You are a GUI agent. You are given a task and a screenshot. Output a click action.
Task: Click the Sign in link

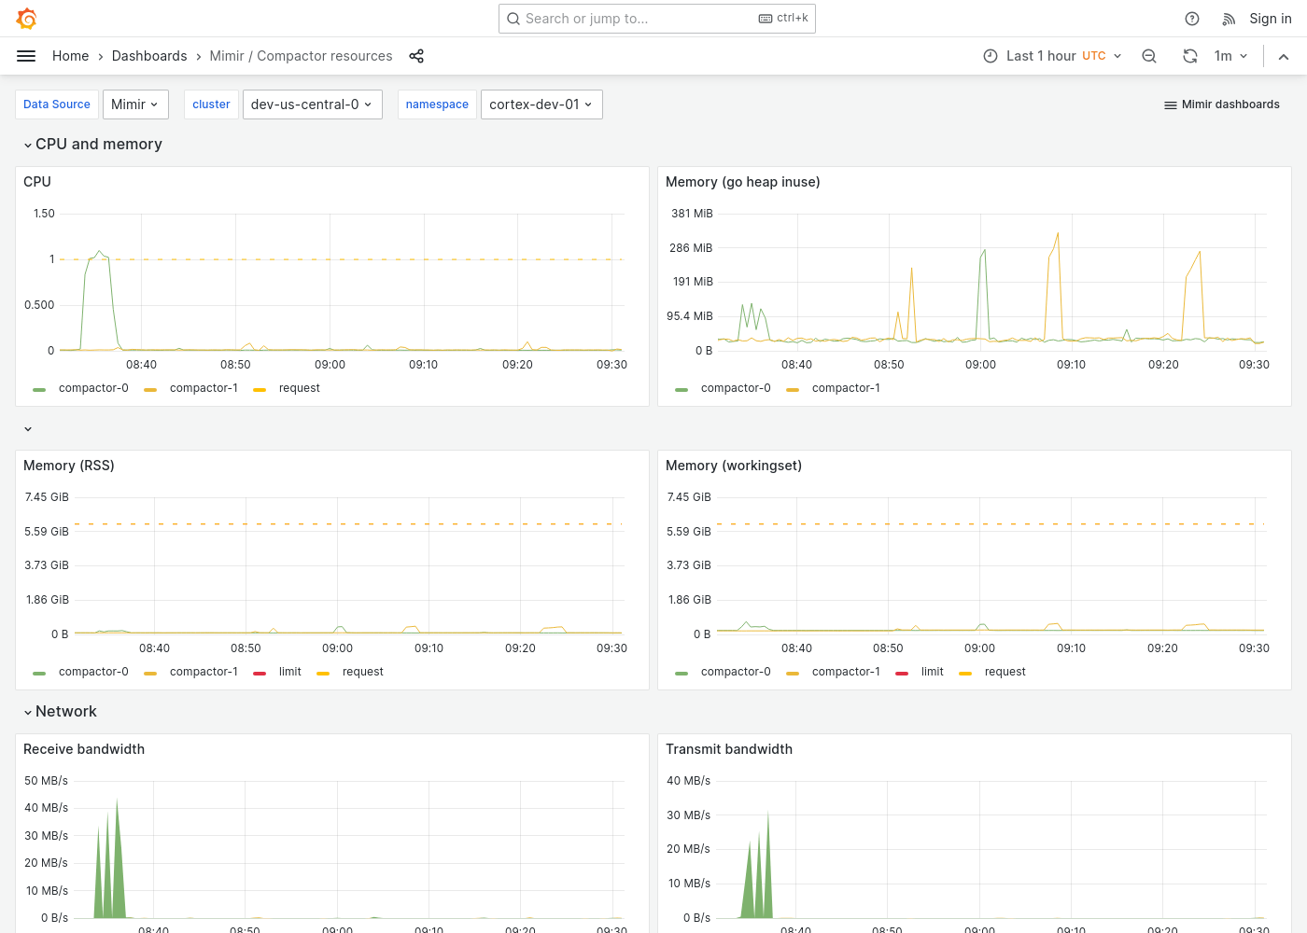click(1270, 18)
